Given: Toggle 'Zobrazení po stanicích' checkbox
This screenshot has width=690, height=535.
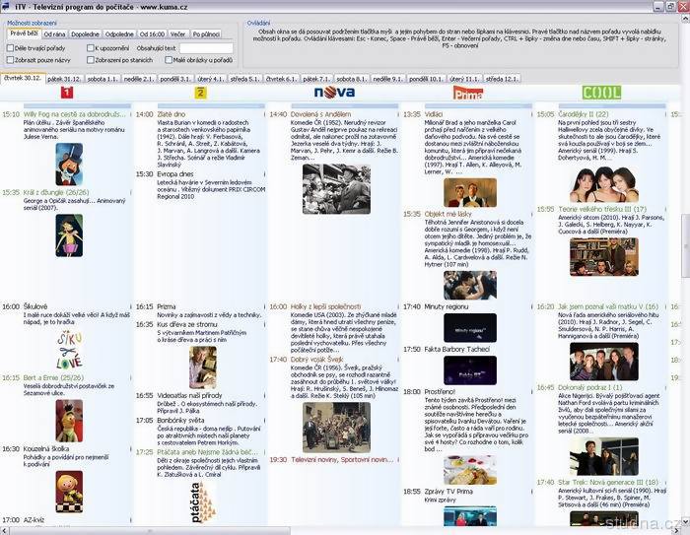Looking at the screenshot, I should [91, 60].
